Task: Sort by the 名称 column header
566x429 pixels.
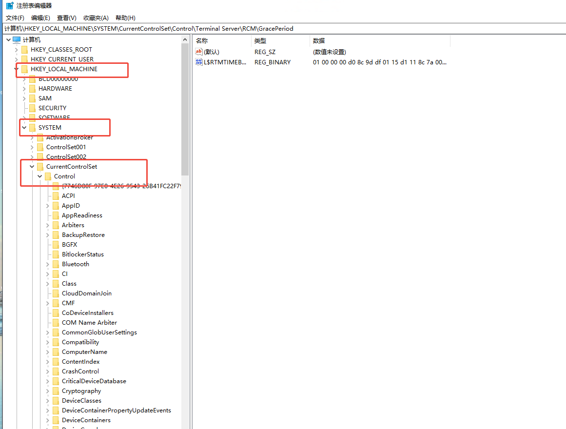Action: 222,41
